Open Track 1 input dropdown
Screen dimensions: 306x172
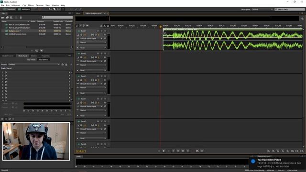91,39
